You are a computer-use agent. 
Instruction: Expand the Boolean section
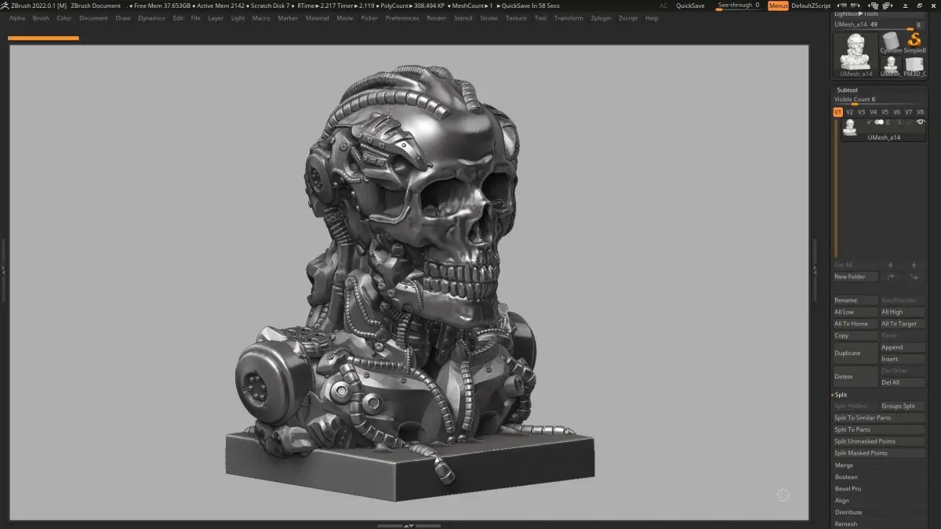846,477
